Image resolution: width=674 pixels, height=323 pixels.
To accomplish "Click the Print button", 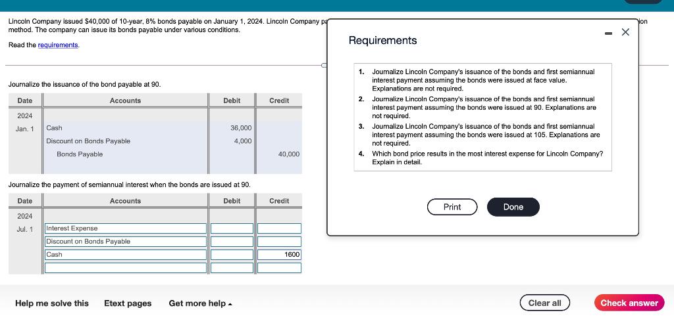I will pos(452,207).
